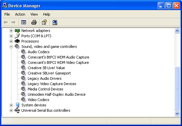This screenshot has width=182, height=126.
Task: Expand the Processors node
Action: tap(11, 41)
